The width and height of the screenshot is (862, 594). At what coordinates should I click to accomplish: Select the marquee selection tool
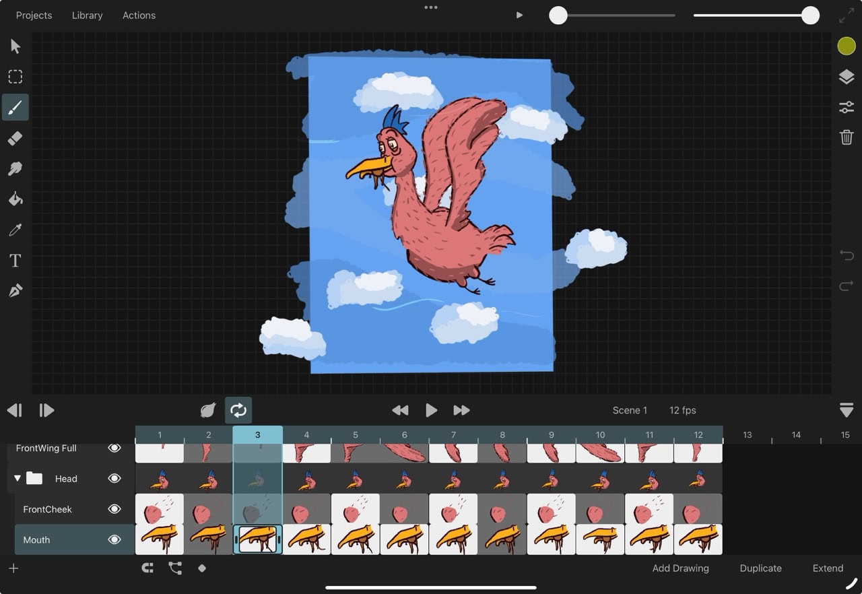[x=15, y=77]
